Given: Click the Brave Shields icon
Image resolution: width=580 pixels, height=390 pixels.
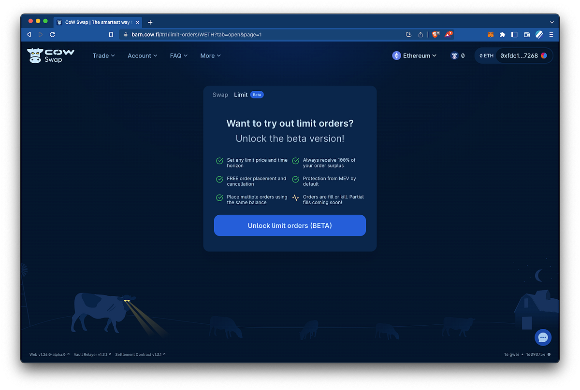Looking at the screenshot, I should tap(435, 34).
